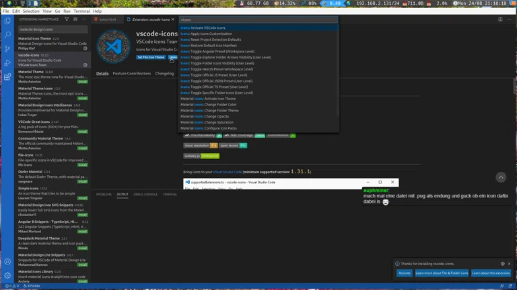
Task: Click the Activate button in notification
Action: click(404, 273)
